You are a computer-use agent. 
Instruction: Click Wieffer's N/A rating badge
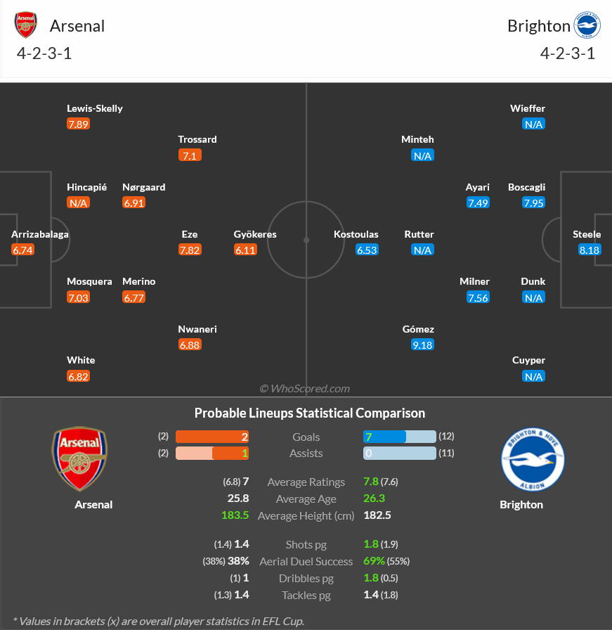[534, 124]
